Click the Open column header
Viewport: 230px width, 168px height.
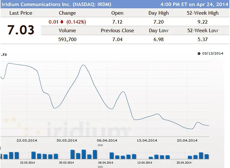[x=117, y=13]
